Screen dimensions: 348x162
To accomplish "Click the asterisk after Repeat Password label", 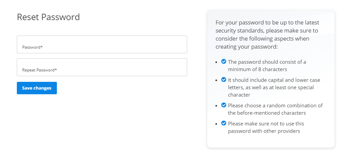I will (x=56, y=69).
